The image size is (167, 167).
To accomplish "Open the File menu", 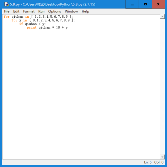I will (x=7, y=11).
